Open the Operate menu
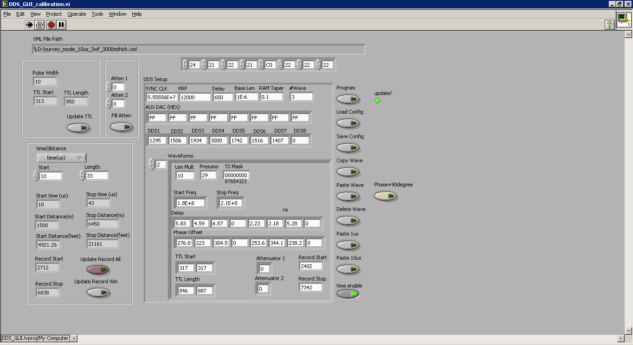This screenshot has height=345, width=633. [x=77, y=14]
